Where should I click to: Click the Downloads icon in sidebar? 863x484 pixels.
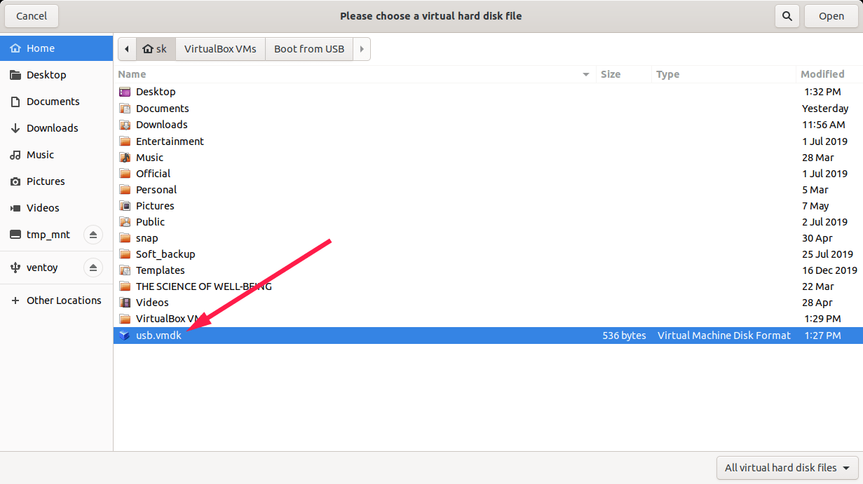pyautogui.click(x=15, y=128)
